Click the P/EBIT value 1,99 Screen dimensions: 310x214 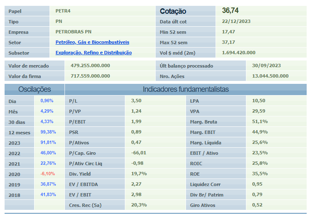coord(136,121)
